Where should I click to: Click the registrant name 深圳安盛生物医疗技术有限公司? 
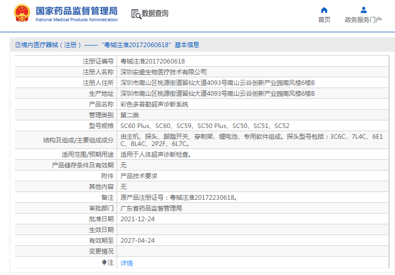163,72
